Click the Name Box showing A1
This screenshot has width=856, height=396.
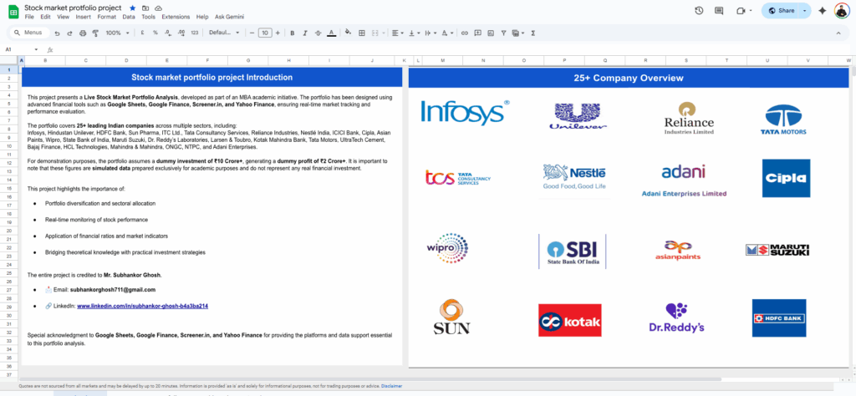point(13,49)
